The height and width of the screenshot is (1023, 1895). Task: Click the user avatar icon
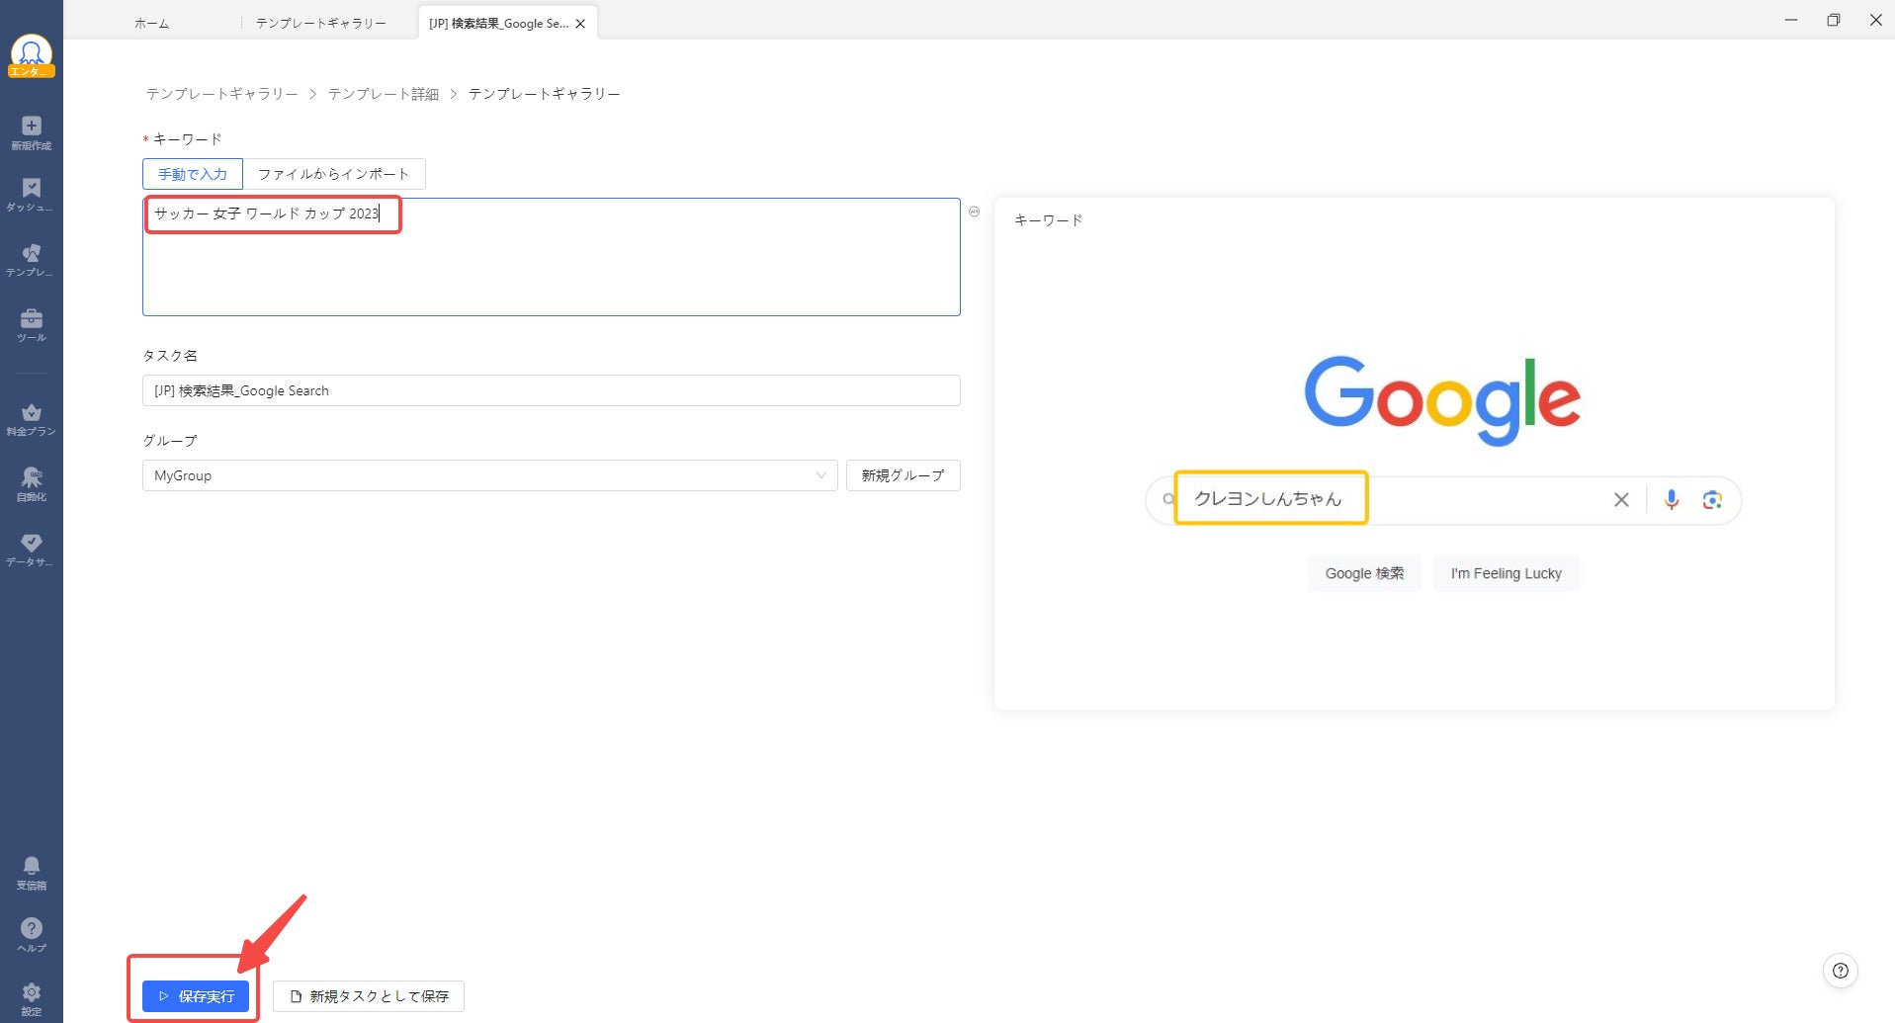point(32,54)
